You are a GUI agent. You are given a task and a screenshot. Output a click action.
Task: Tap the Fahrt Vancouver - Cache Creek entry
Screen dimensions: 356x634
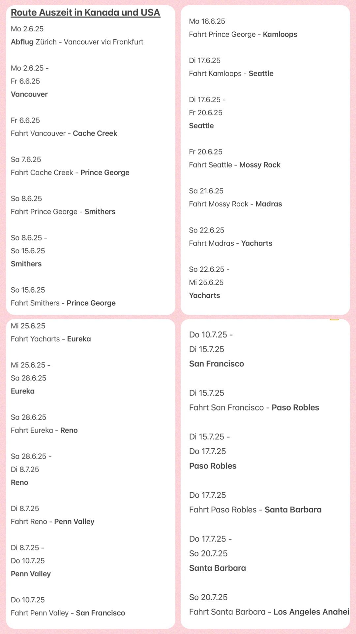tap(64, 133)
